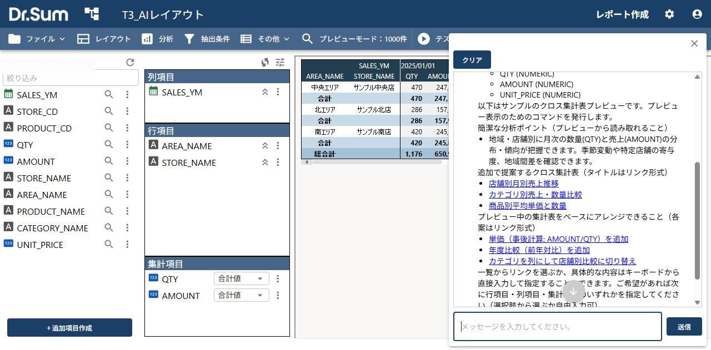Open the ファイル menu
The image size is (711, 350).
click(x=37, y=39)
